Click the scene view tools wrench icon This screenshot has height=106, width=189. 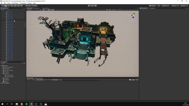click(x=107, y=10)
